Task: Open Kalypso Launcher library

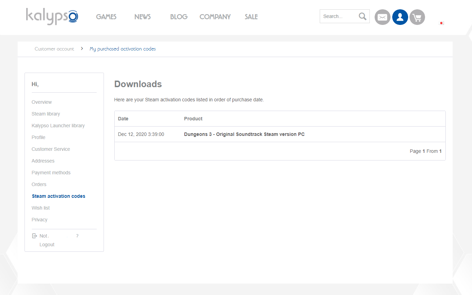Action: pos(58,126)
